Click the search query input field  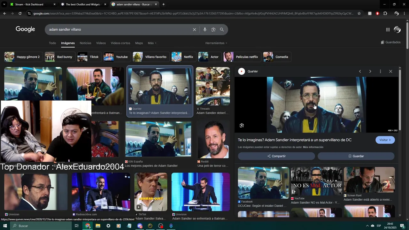tap(119, 29)
